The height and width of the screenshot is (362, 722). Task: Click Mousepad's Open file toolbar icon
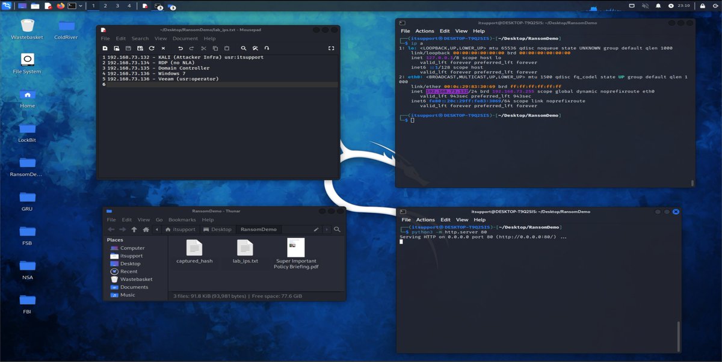117,48
